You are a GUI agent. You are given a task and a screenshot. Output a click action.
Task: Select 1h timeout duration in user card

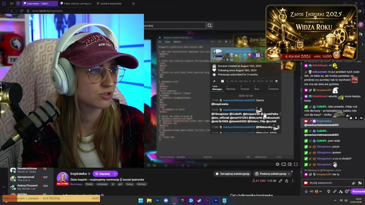[x=250, y=81]
